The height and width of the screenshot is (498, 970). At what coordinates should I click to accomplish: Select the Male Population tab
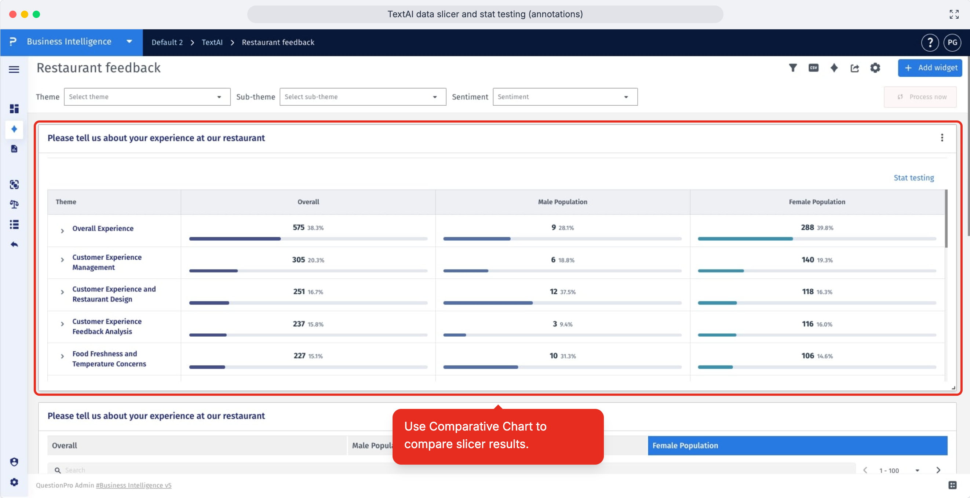tap(371, 445)
